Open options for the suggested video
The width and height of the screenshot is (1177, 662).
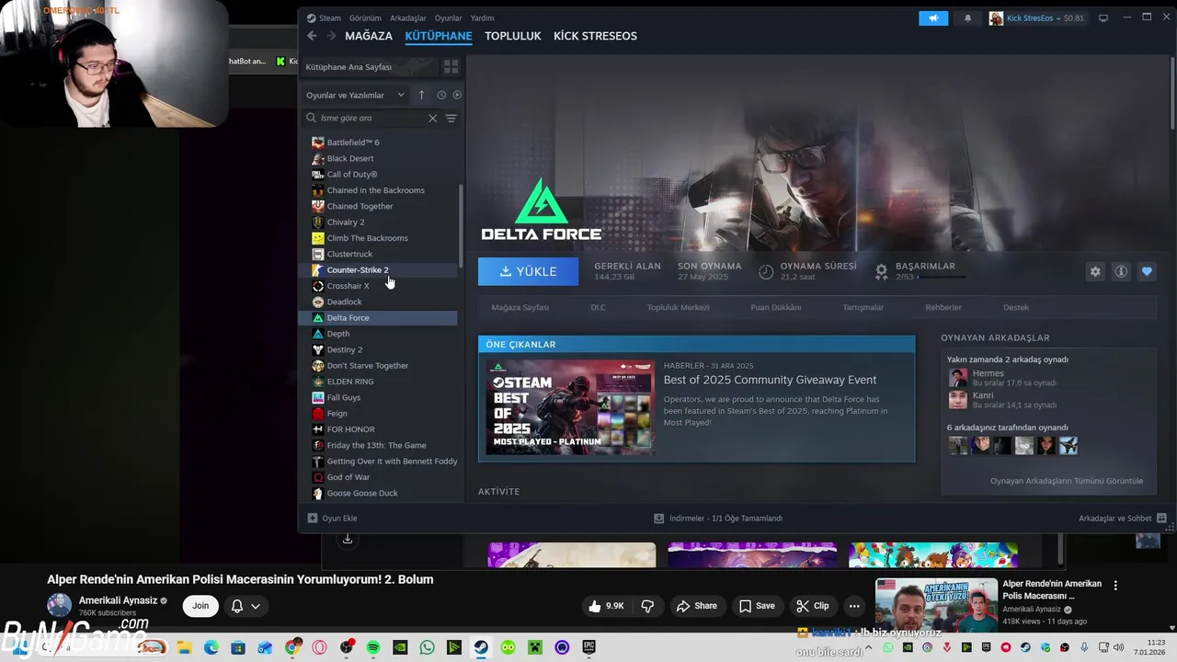point(1115,585)
